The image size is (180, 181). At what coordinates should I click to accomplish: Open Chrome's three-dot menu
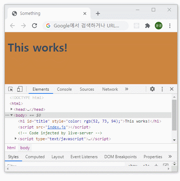click(170, 26)
